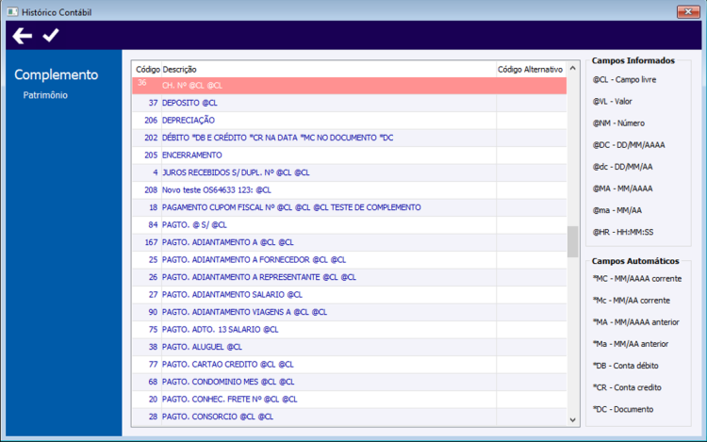The width and height of the screenshot is (707, 442).
Task: Click the vertical scrollbar thumb
Action: [572, 241]
